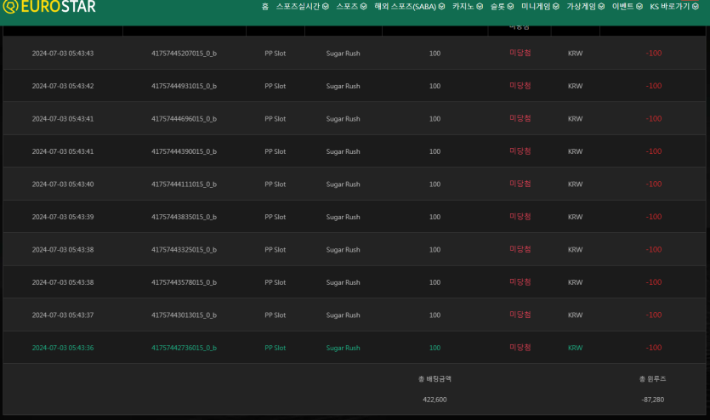Click -100 win/loss in 05:43:37 row

tap(653, 315)
